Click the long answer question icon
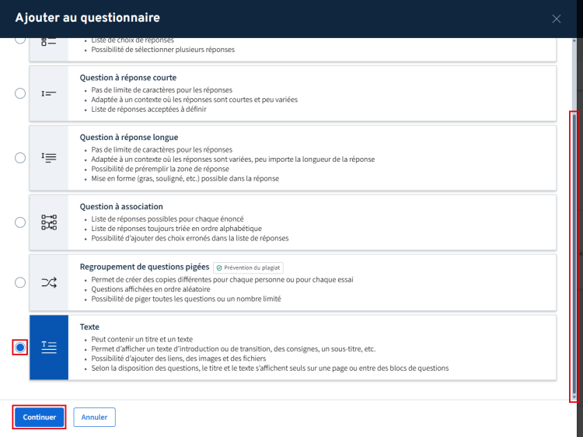This screenshot has width=583, height=437. click(49, 158)
